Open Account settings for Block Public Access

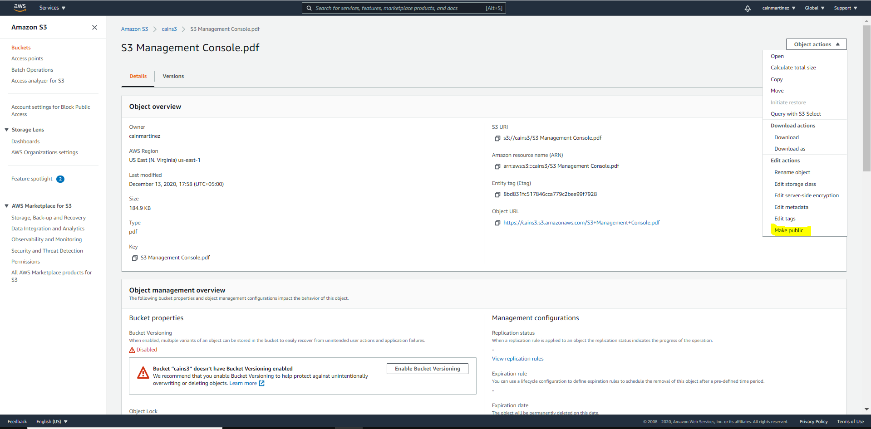[x=51, y=111]
